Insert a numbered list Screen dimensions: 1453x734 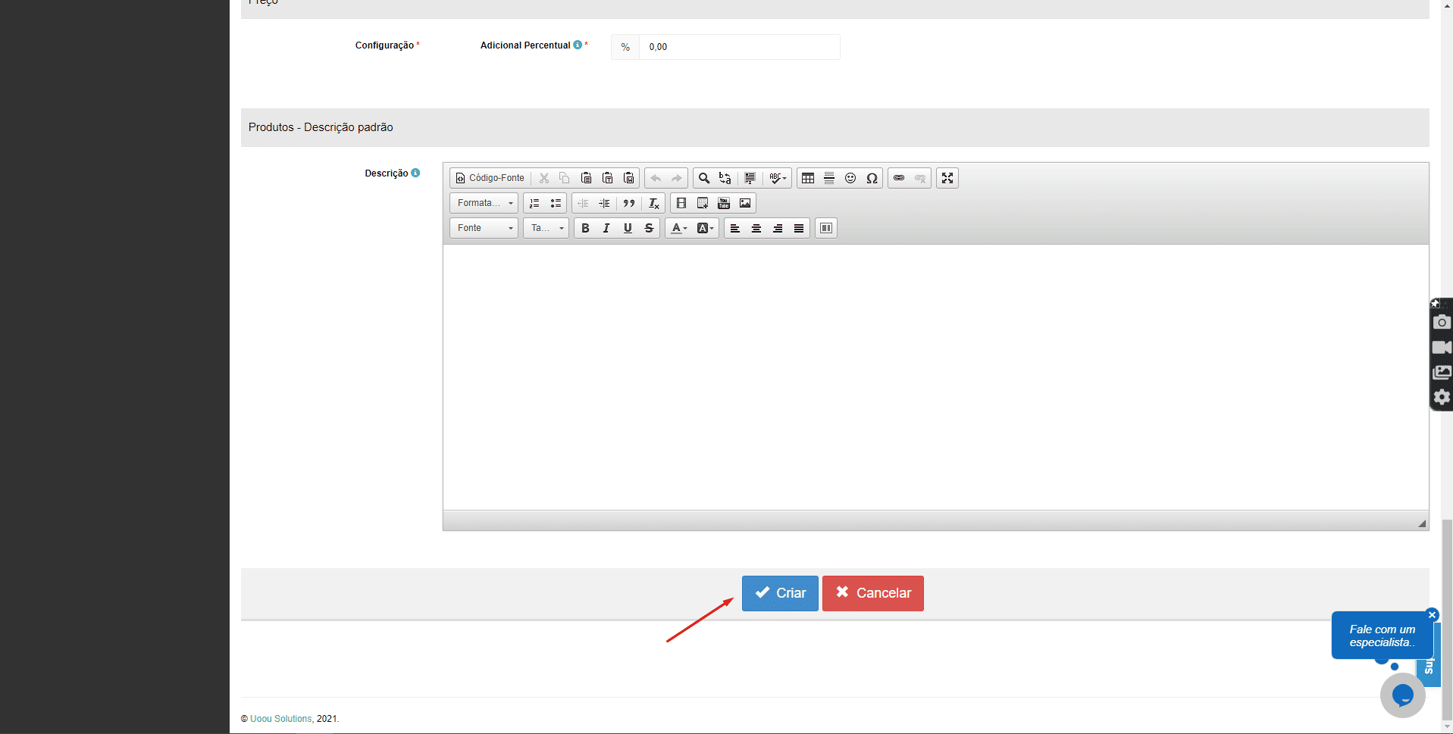point(534,203)
